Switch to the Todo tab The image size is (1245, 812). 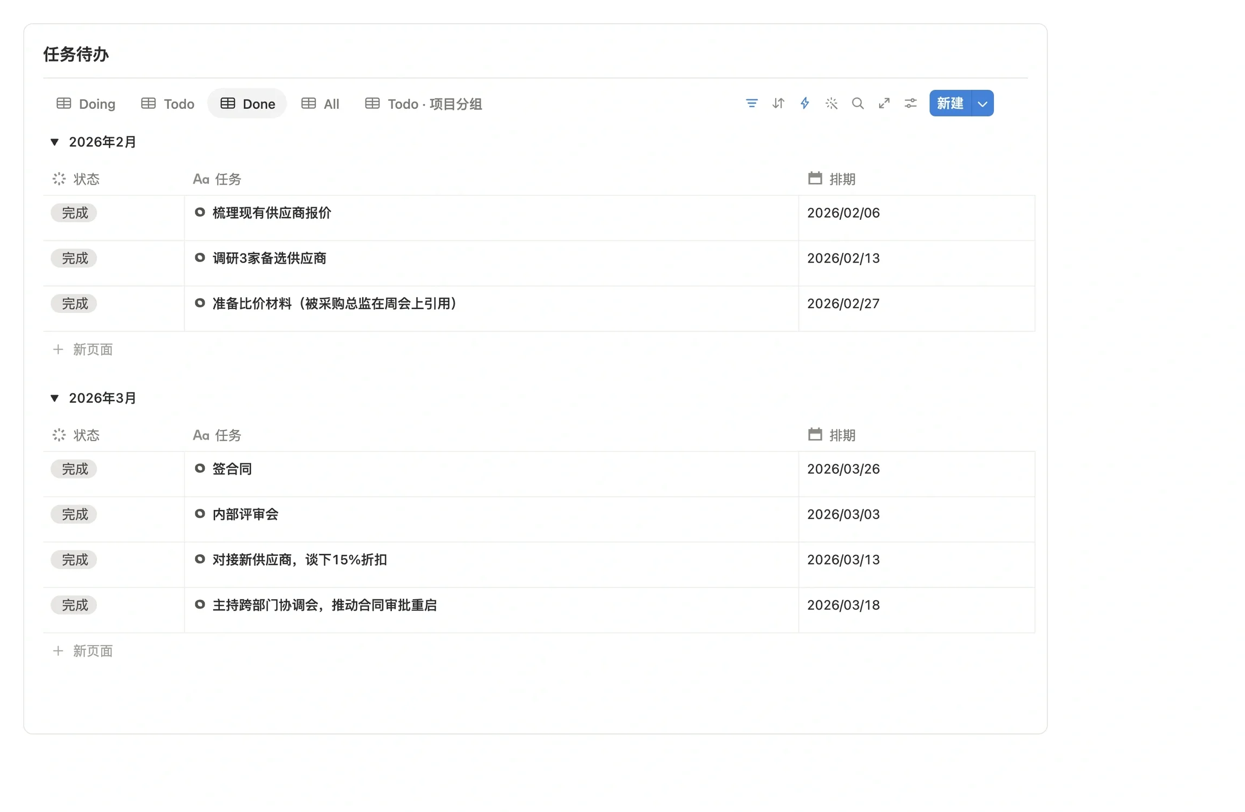168,104
